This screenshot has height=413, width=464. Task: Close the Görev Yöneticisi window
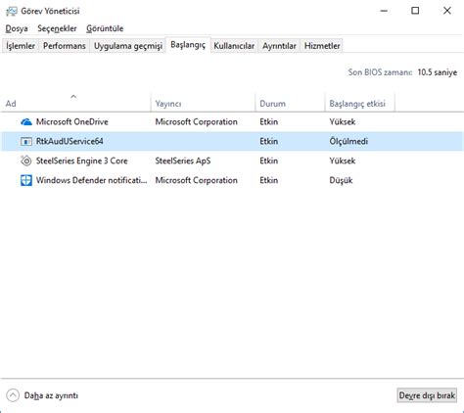447,11
